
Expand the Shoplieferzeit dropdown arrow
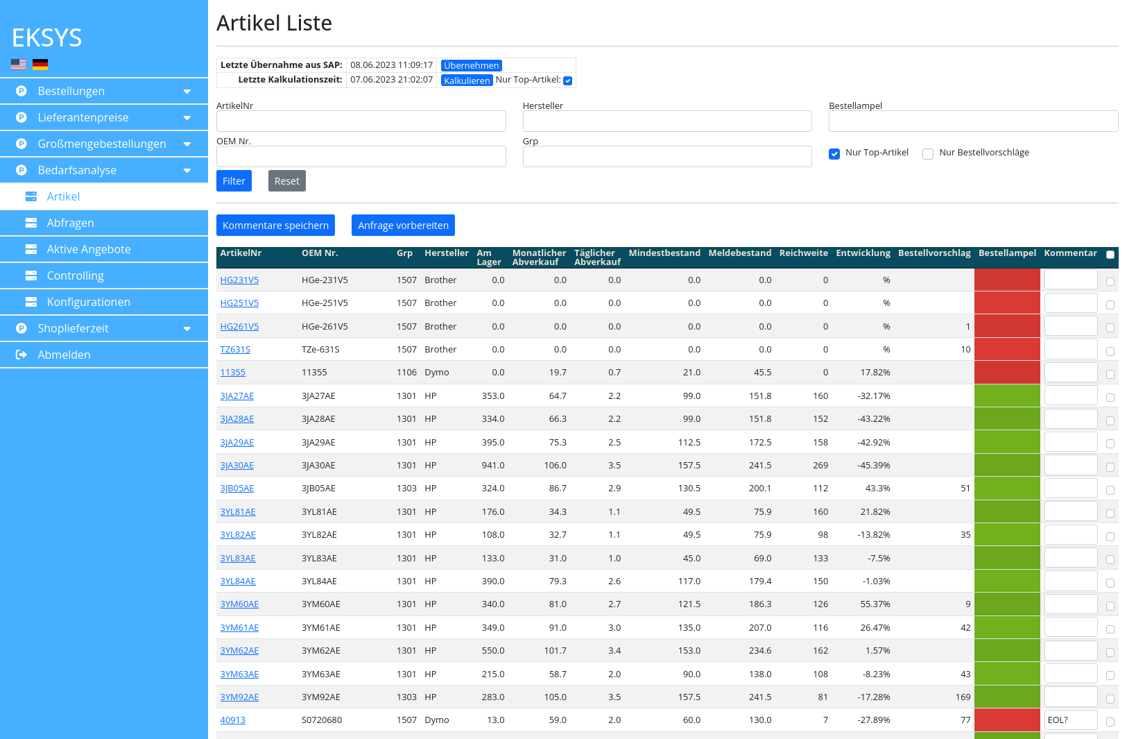click(187, 329)
